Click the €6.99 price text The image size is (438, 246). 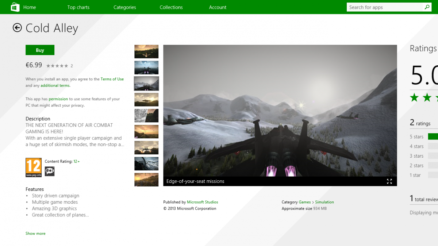pos(34,65)
